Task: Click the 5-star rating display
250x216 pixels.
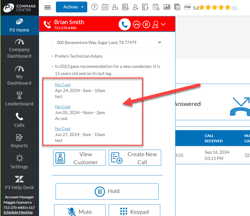Action: click(x=215, y=8)
